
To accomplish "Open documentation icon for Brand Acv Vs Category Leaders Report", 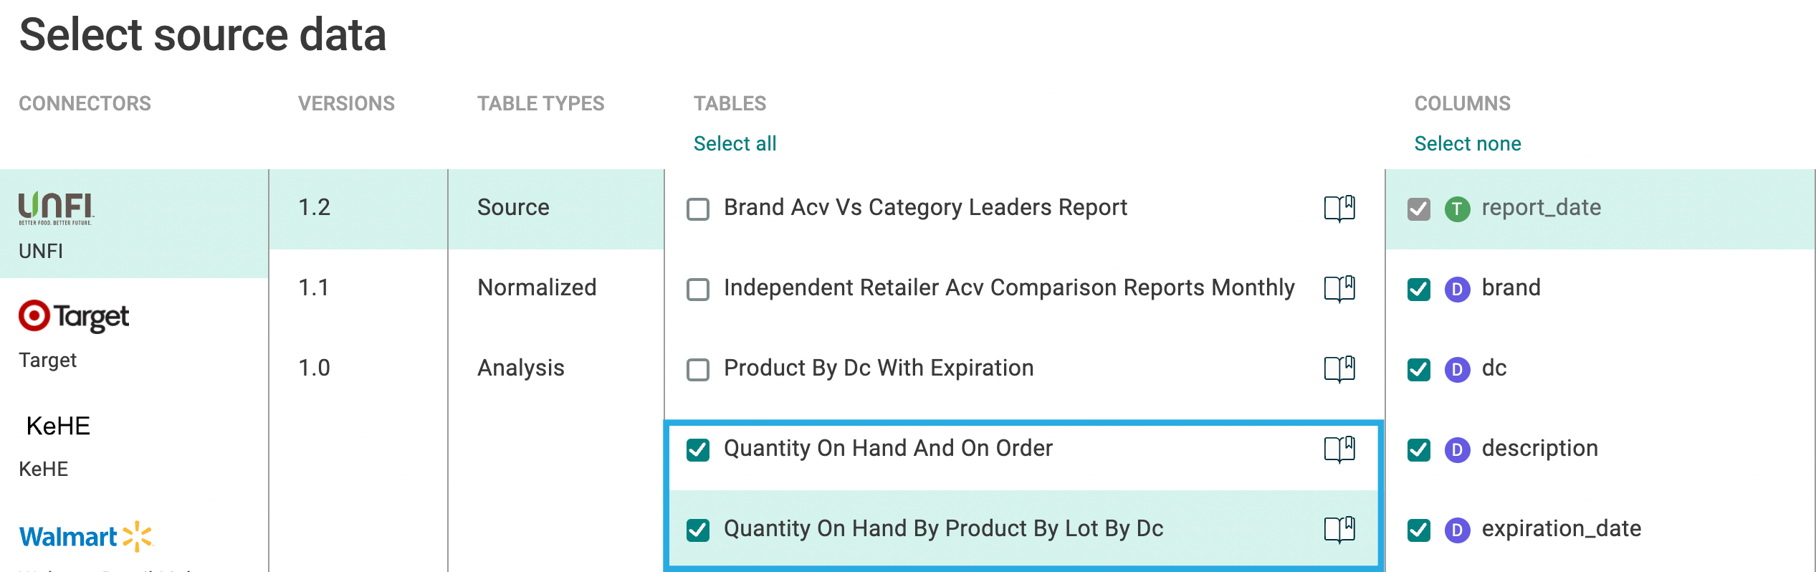I will (1339, 209).
